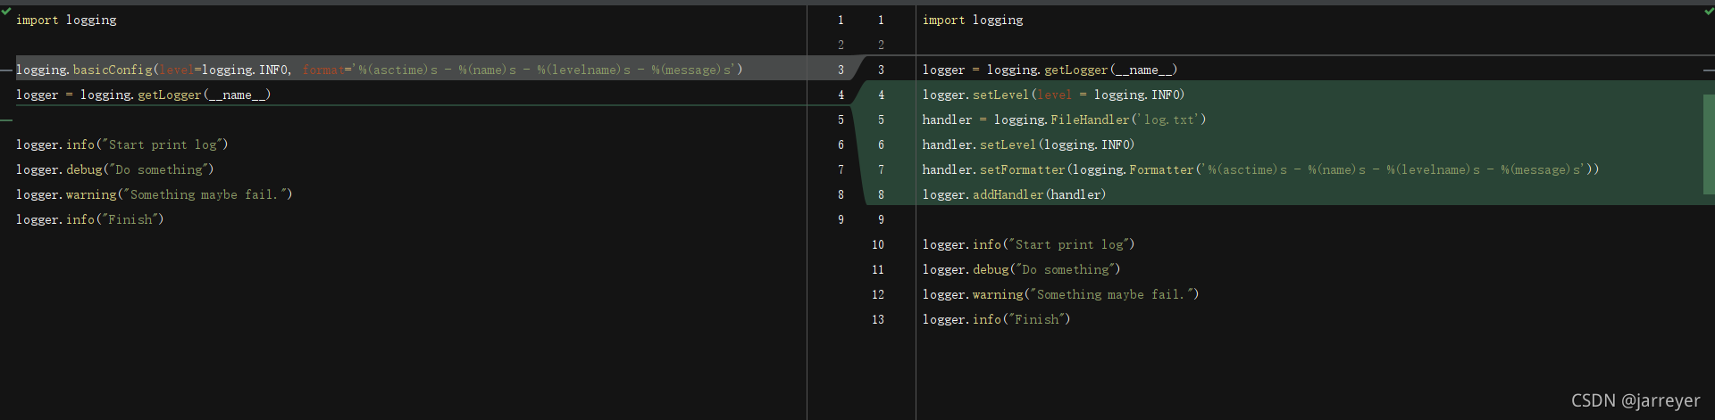Select the logging.basicConfig line in the left pane
Screen dimensions: 1715x420
[x=379, y=70]
